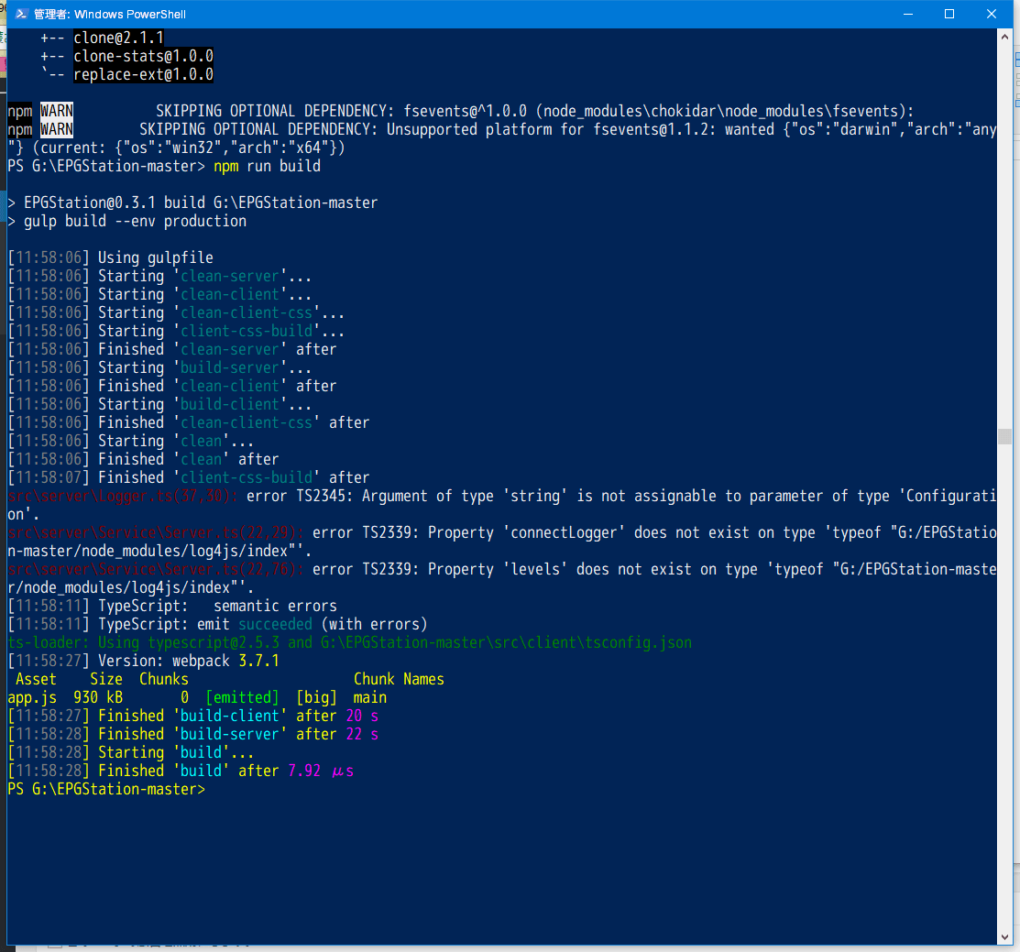Viewport: 1020px width, 952px height.
Task: Click the scrollbar down arrow
Action: 1004,936
